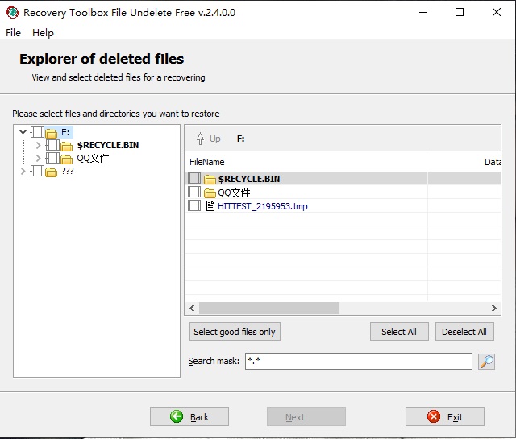516x439 pixels.
Task: Select QQ文件 name in file list
Action: coord(234,193)
